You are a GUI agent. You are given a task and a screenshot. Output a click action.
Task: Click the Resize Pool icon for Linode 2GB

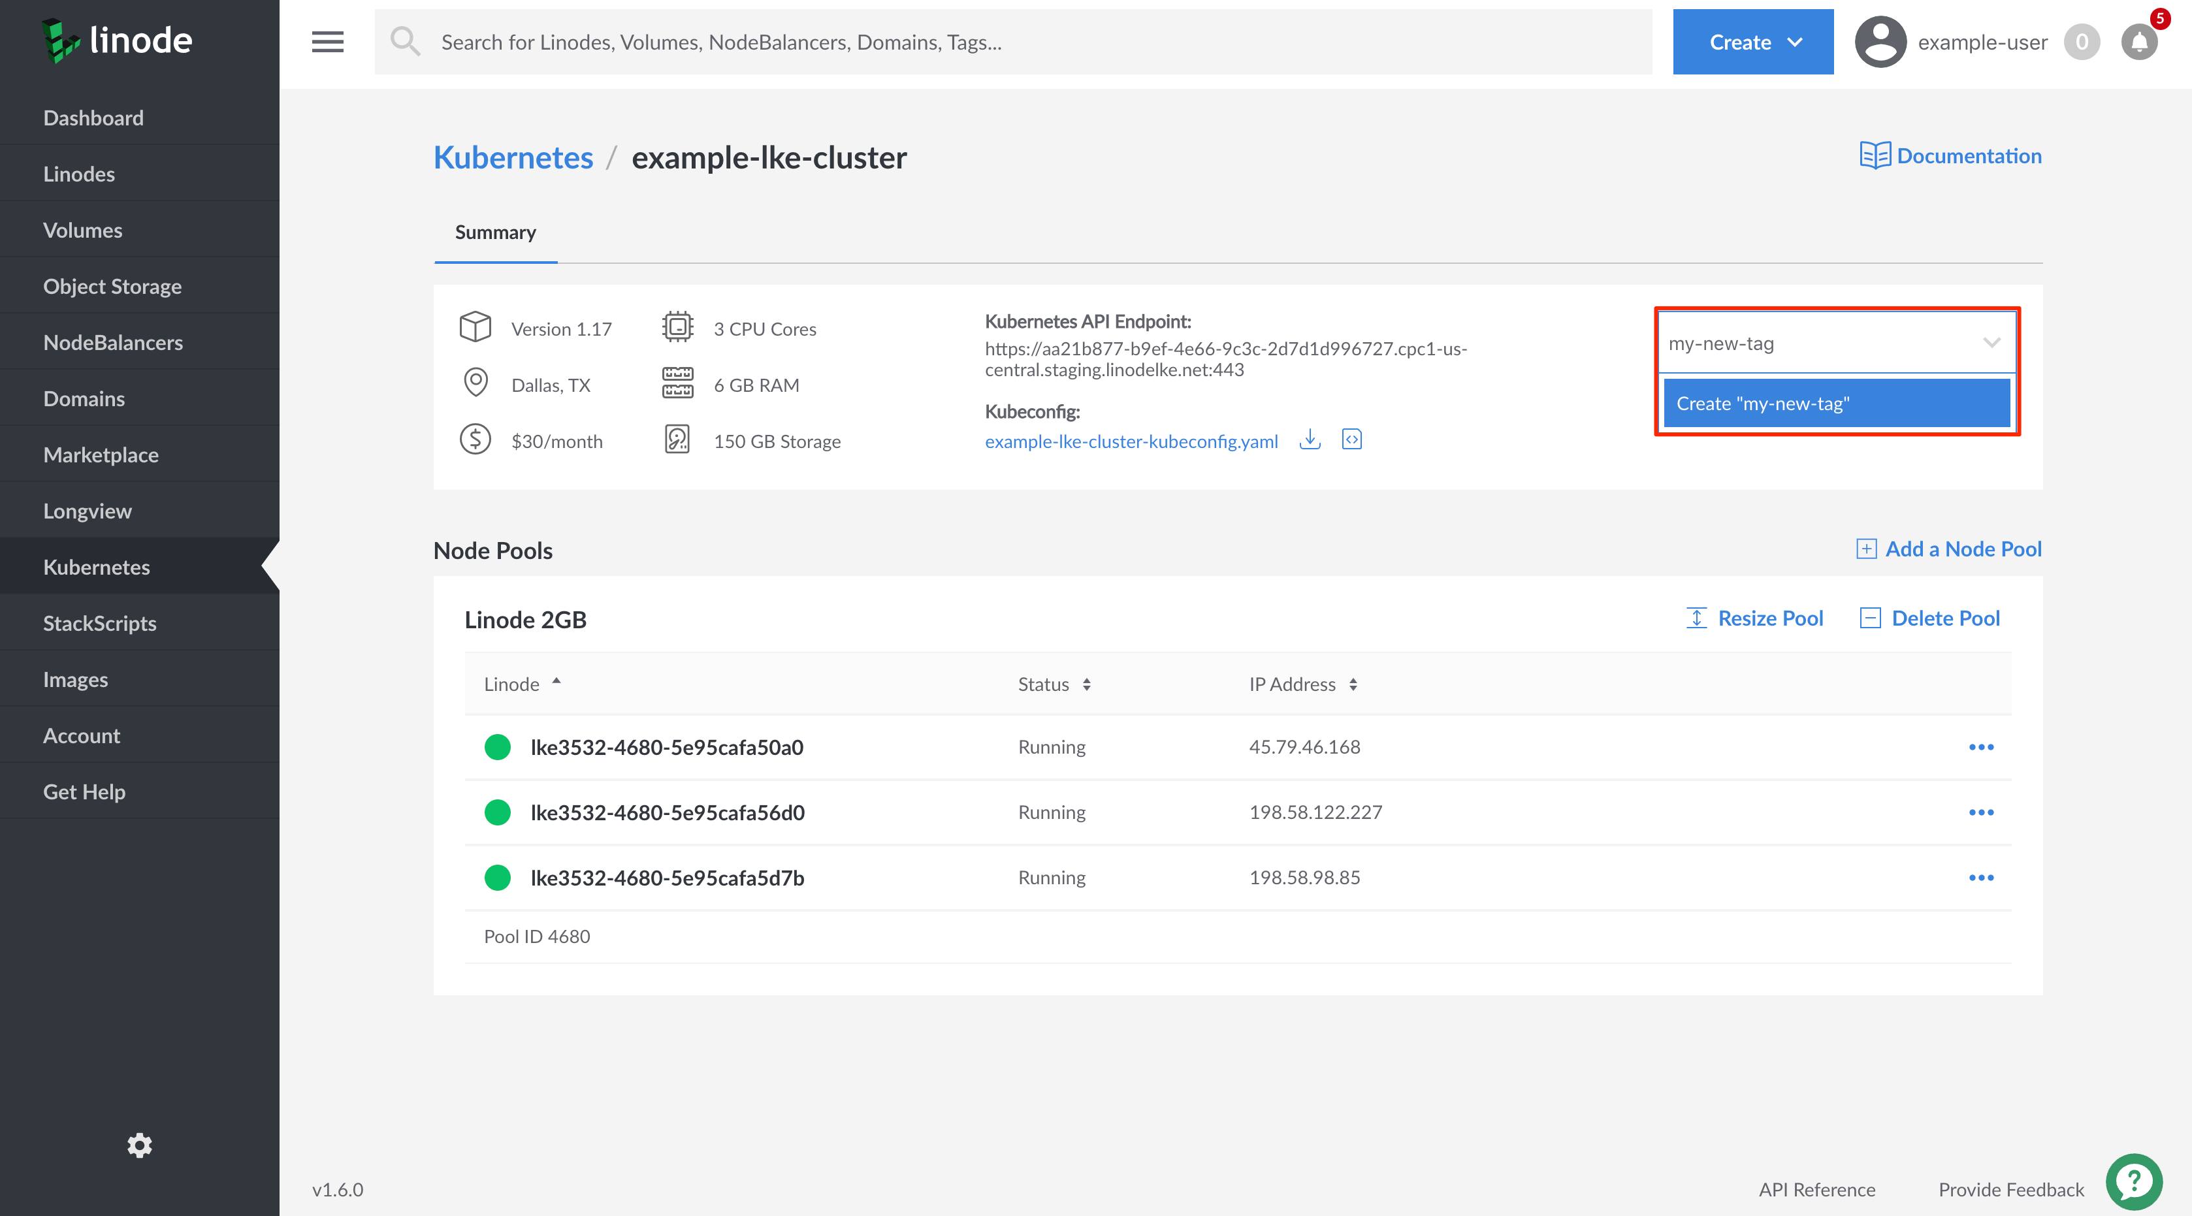pos(1697,618)
